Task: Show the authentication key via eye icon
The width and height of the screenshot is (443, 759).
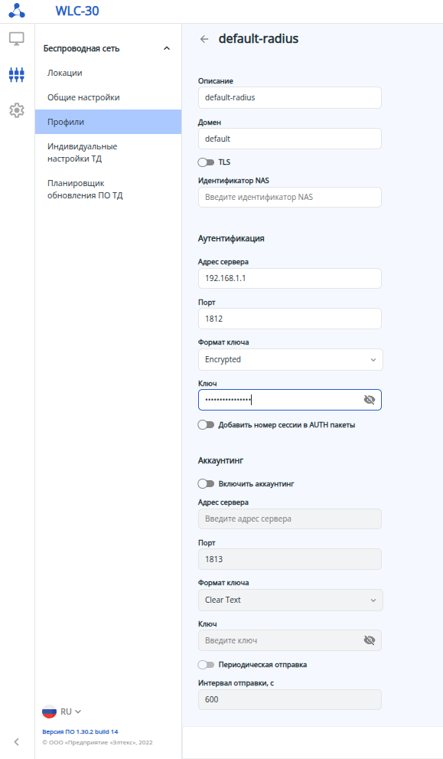Action: pos(370,400)
